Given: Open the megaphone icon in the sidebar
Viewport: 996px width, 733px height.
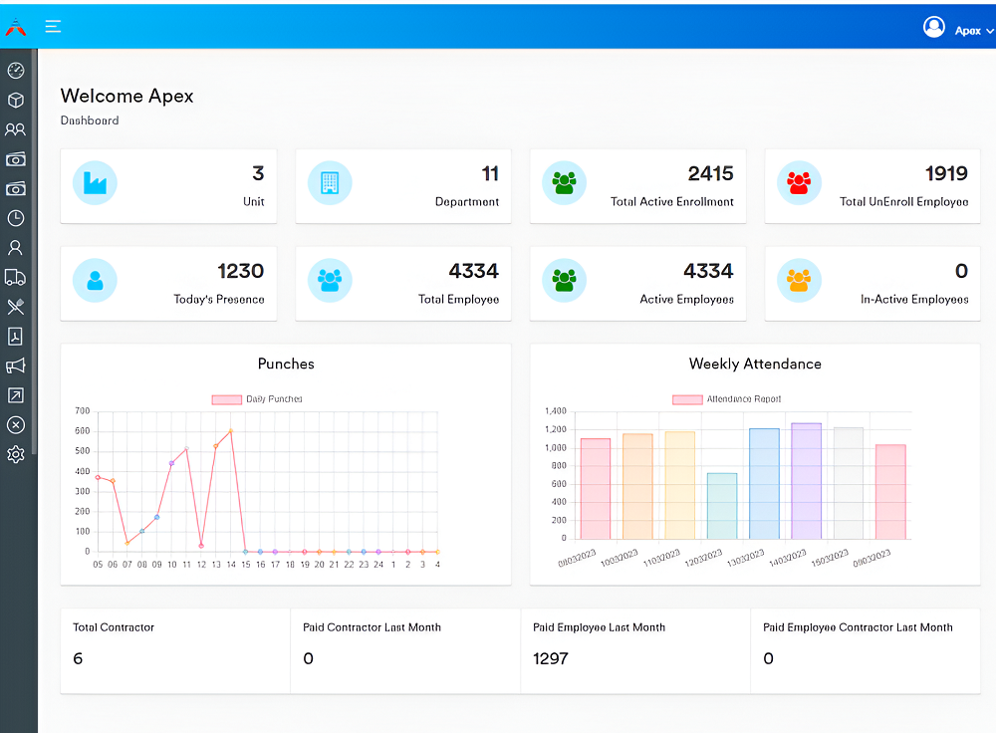Looking at the screenshot, I should tap(16, 366).
